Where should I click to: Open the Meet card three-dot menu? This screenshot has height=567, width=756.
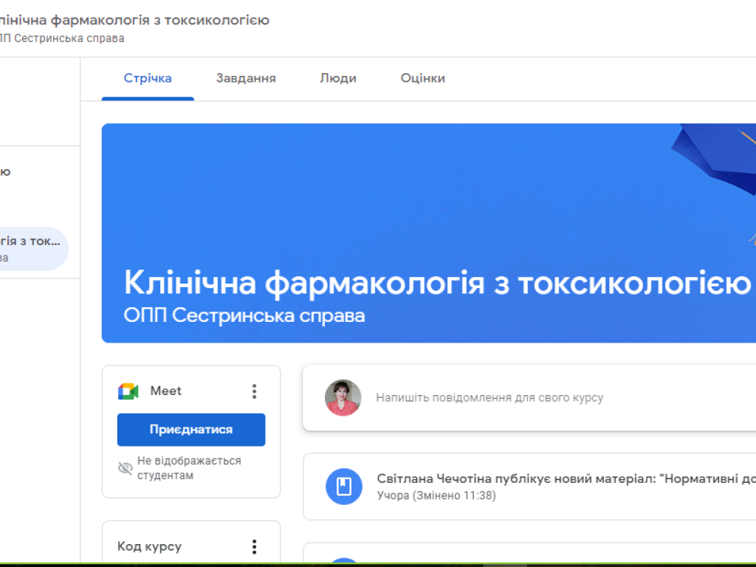coord(254,391)
